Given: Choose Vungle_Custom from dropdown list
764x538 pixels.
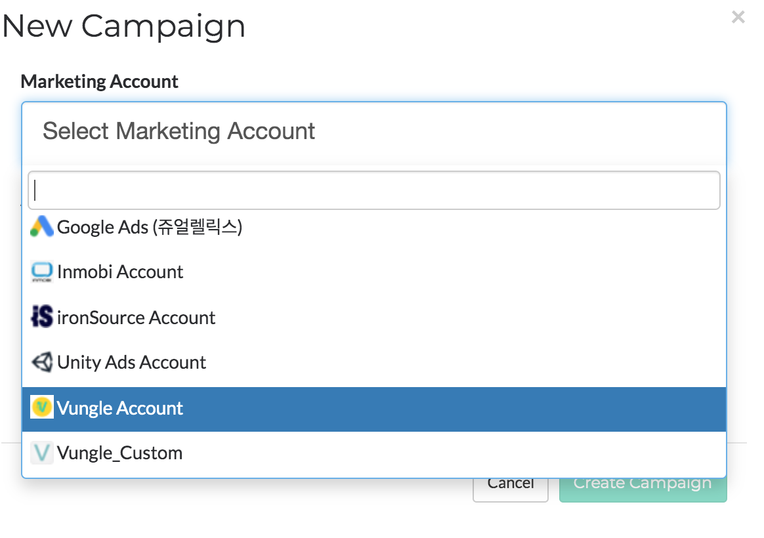Looking at the screenshot, I should [374, 453].
